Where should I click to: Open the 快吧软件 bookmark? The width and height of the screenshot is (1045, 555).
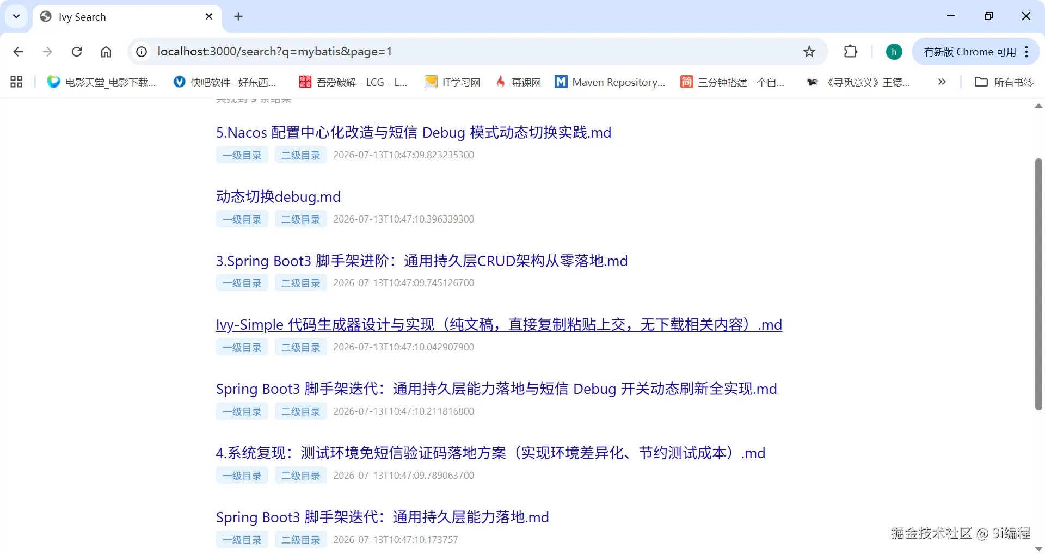coord(224,82)
